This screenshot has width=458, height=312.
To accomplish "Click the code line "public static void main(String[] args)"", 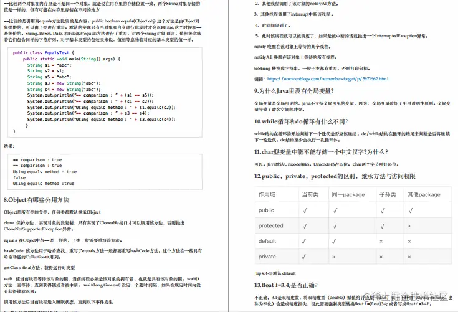I will tap(71, 59).
